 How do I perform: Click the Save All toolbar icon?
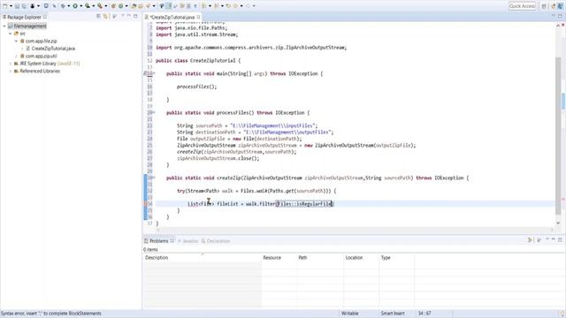24,6
